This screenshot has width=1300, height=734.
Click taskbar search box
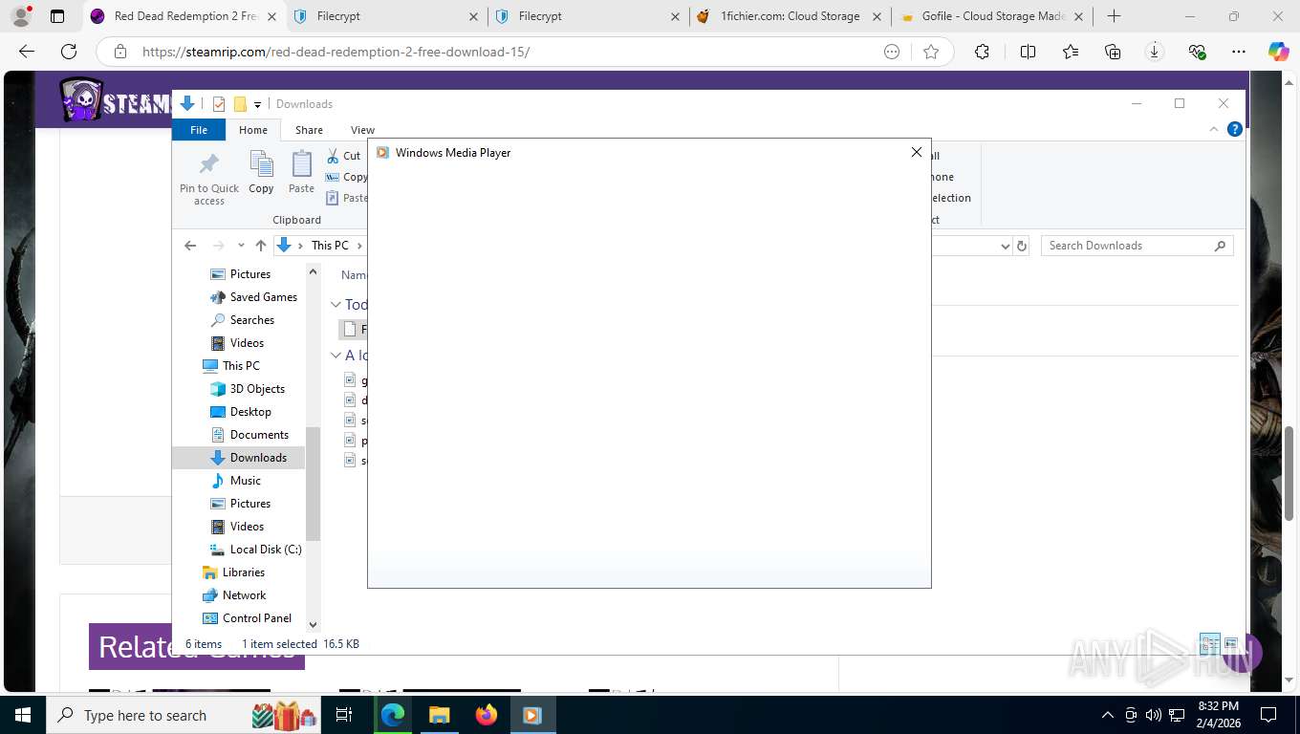(x=184, y=715)
